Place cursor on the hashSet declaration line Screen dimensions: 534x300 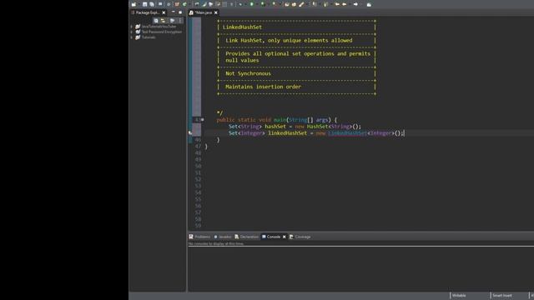click(x=295, y=127)
